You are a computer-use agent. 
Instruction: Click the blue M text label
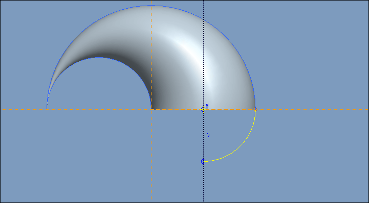point(207,106)
